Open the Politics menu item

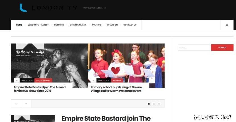[97, 25]
